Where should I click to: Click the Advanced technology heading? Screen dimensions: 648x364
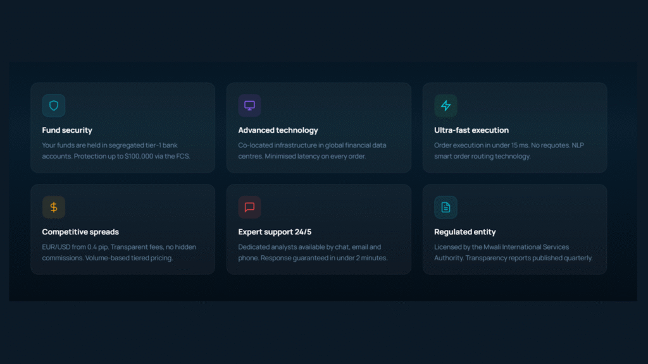[x=278, y=130]
